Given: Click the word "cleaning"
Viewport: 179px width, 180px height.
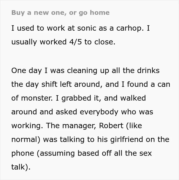Looking at the screenshot, I should tap(82, 71).
